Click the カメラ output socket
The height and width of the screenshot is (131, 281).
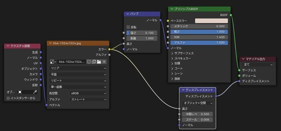[x=41, y=74]
